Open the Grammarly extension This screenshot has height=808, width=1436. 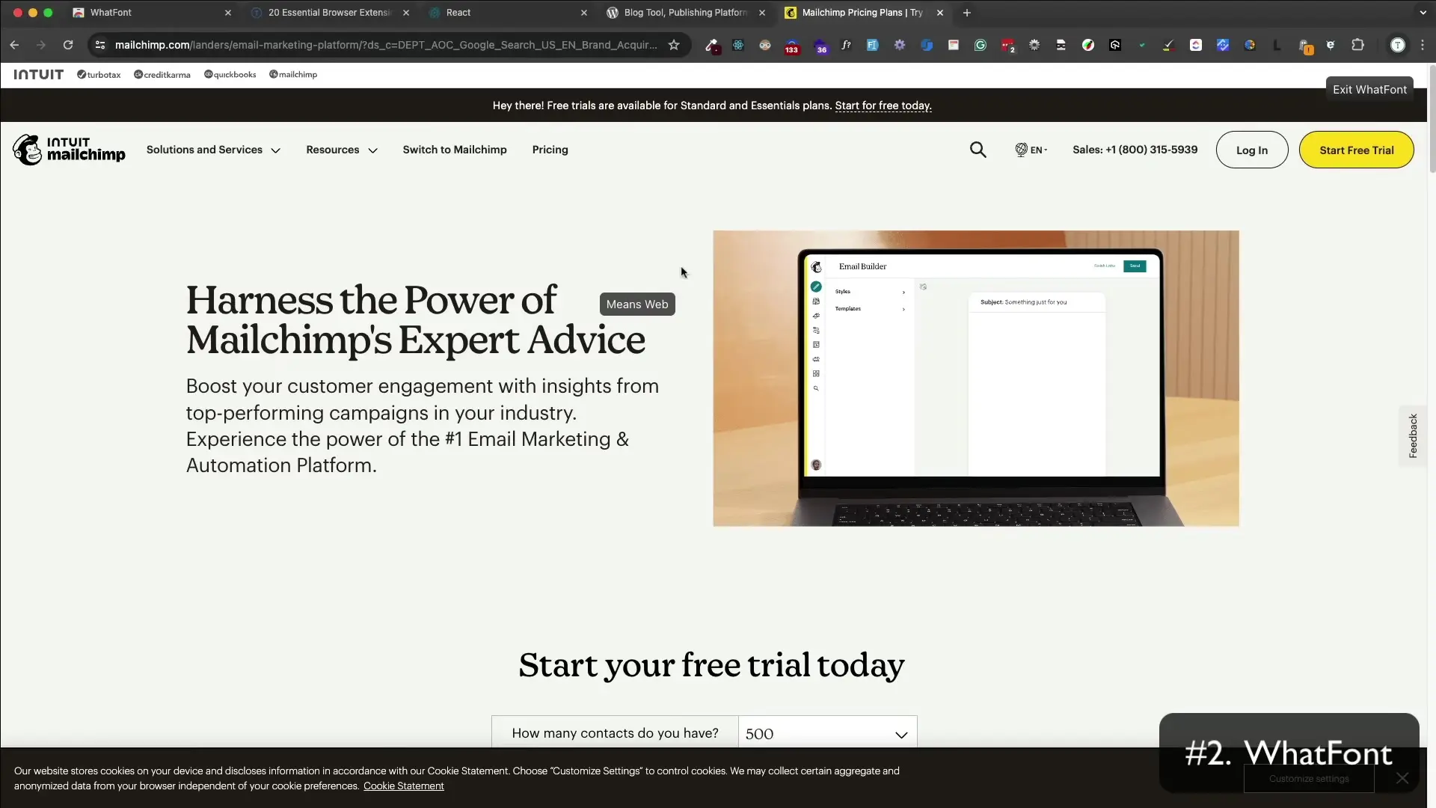click(x=980, y=45)
